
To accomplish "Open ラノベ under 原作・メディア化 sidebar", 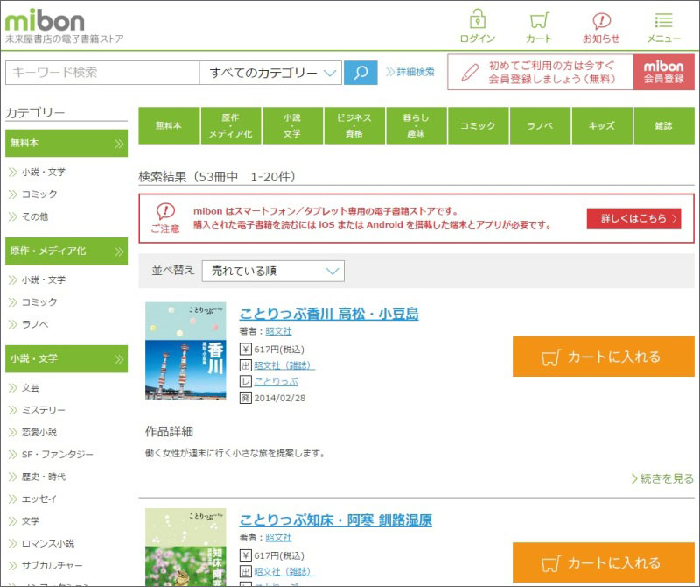I will coord(35,324).
